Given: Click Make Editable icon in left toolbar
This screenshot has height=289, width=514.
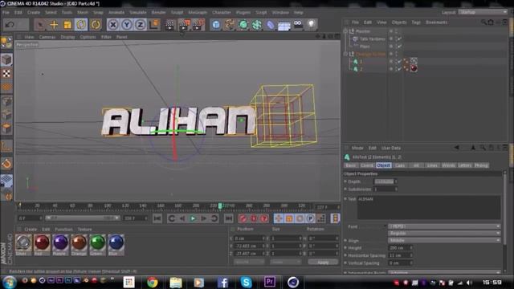Looking at the screenshot, I should (x=6, y=43).
